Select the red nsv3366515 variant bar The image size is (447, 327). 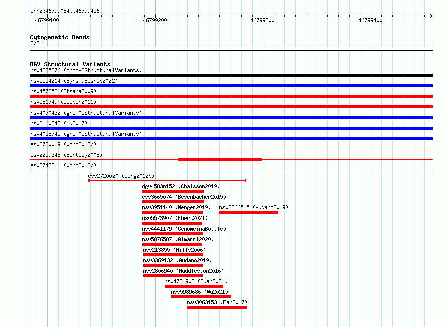tap(249, 212)
